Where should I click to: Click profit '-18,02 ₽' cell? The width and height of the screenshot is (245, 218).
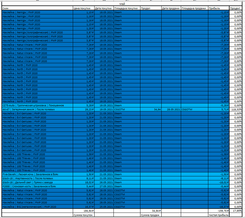tap(219, 182)
